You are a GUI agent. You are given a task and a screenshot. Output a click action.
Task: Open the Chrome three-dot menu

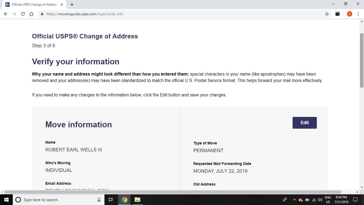(358, 14)
